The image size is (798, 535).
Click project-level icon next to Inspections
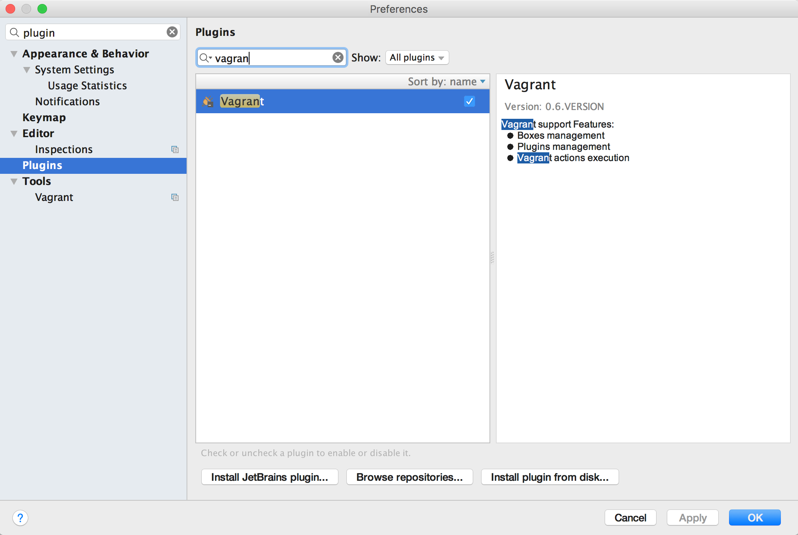(175, 149)
